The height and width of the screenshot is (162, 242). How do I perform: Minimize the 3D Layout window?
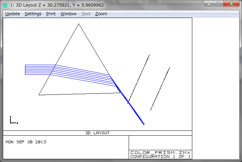click(x=209, y=4)
